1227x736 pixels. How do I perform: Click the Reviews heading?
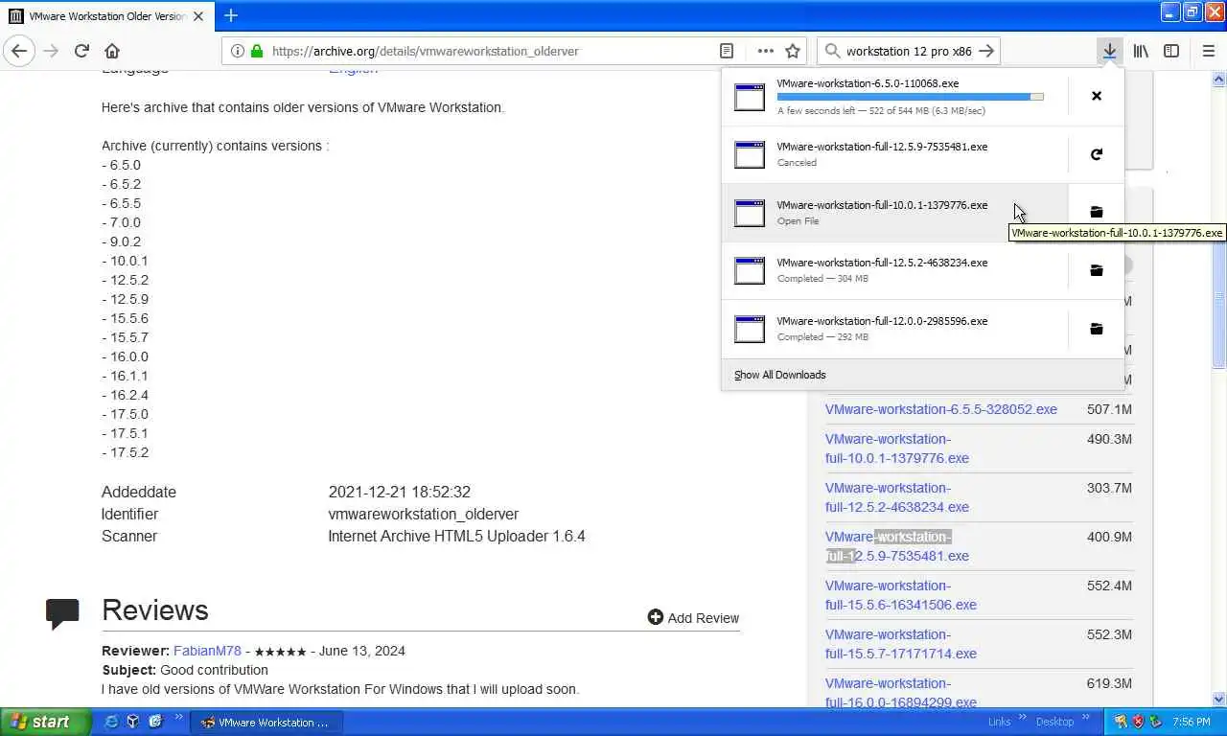(154, 610)
